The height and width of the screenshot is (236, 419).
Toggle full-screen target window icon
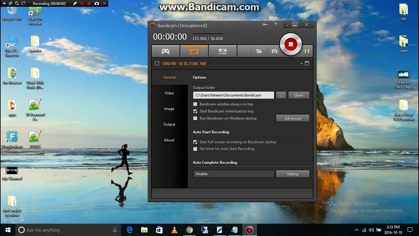coord(307,63)
